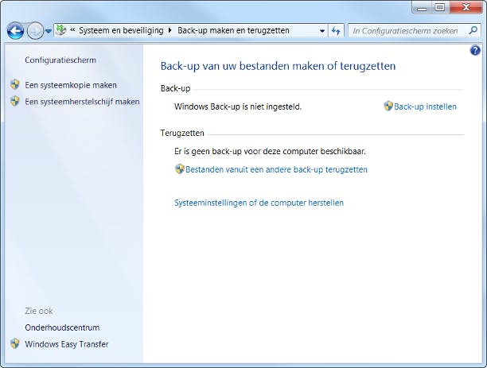Click the page heading Back-up van uw bestanden
This screenshot has width=487, height=368.
pyautogui.click(x=278, y=66)
